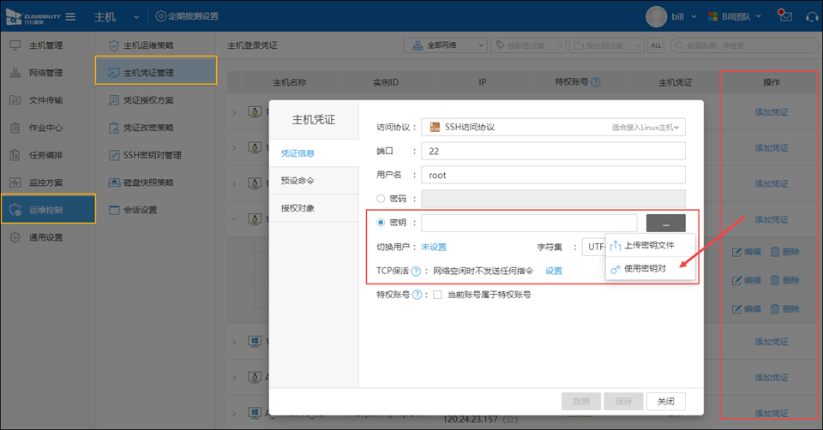
Task: Click the hamburger menu icon beside the logo
Action: coord(70,17)
